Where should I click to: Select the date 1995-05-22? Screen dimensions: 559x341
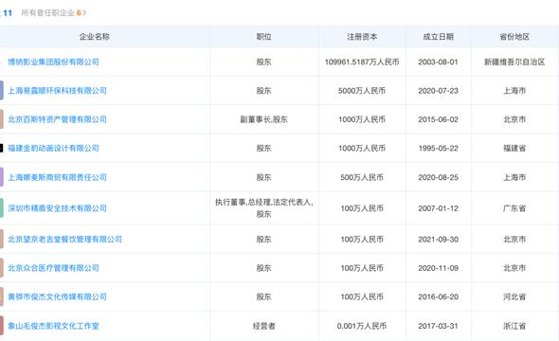(438, 148)
